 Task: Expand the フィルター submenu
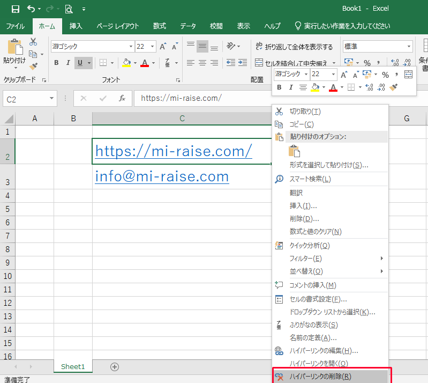pyautogui.click(x=382, y=259)
